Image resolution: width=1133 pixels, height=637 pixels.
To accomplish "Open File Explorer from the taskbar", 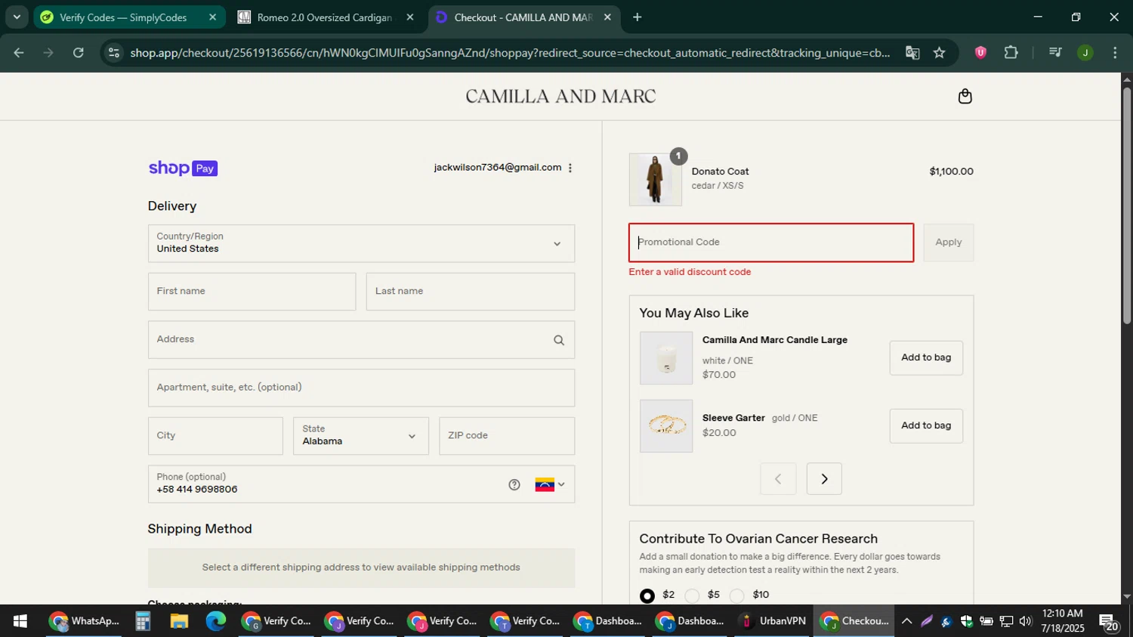I will [x=179, y=621].
